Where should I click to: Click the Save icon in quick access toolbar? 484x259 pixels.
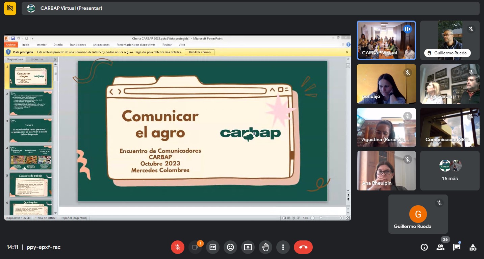tap(12, 38)
